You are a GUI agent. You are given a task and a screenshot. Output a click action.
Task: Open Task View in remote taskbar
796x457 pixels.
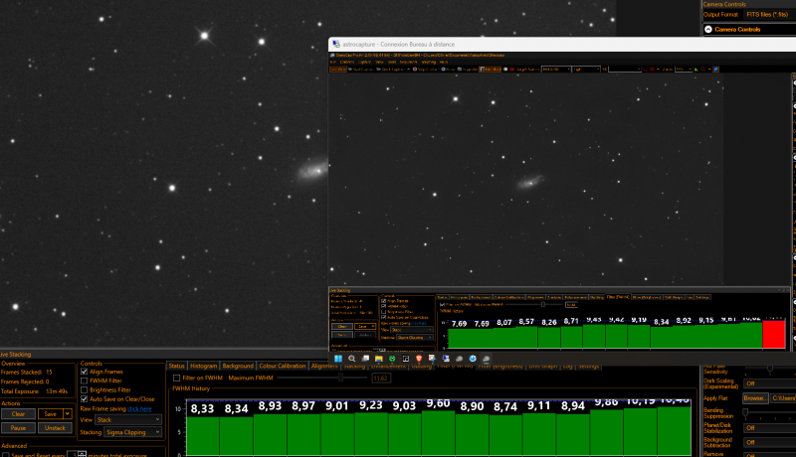coord(365,359)
